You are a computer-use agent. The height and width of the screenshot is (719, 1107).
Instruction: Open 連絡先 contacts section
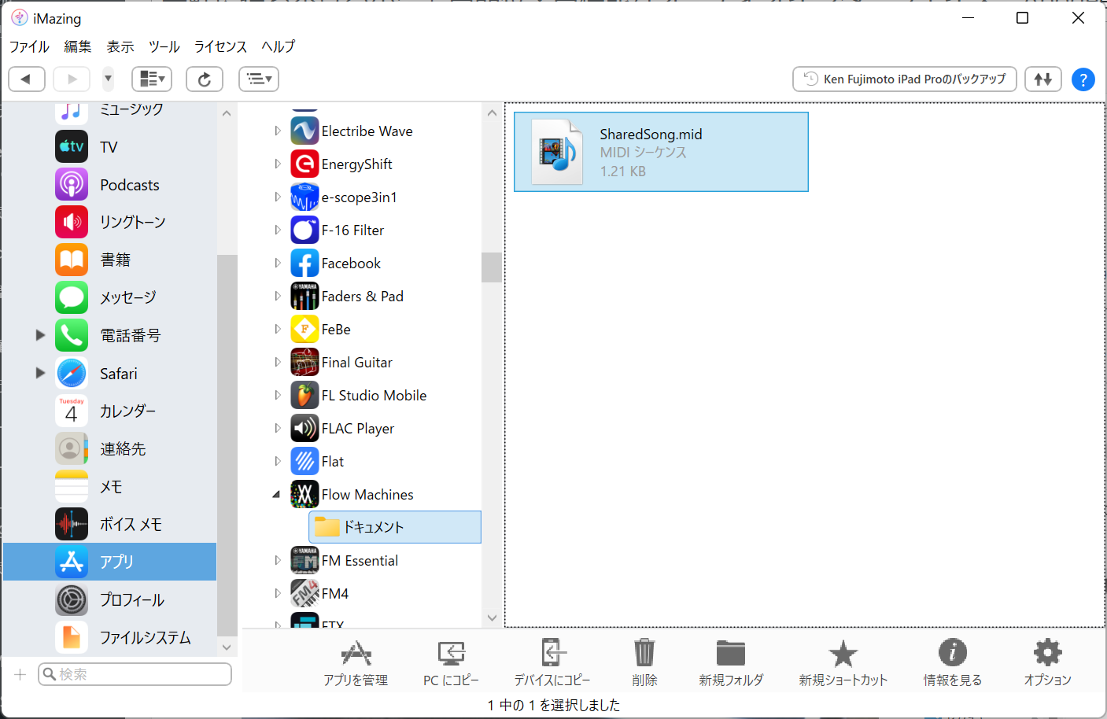pos(109,449)
